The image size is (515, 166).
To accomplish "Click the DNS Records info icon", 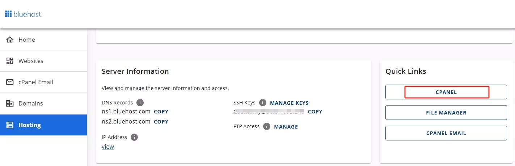I will click(140, 103).
